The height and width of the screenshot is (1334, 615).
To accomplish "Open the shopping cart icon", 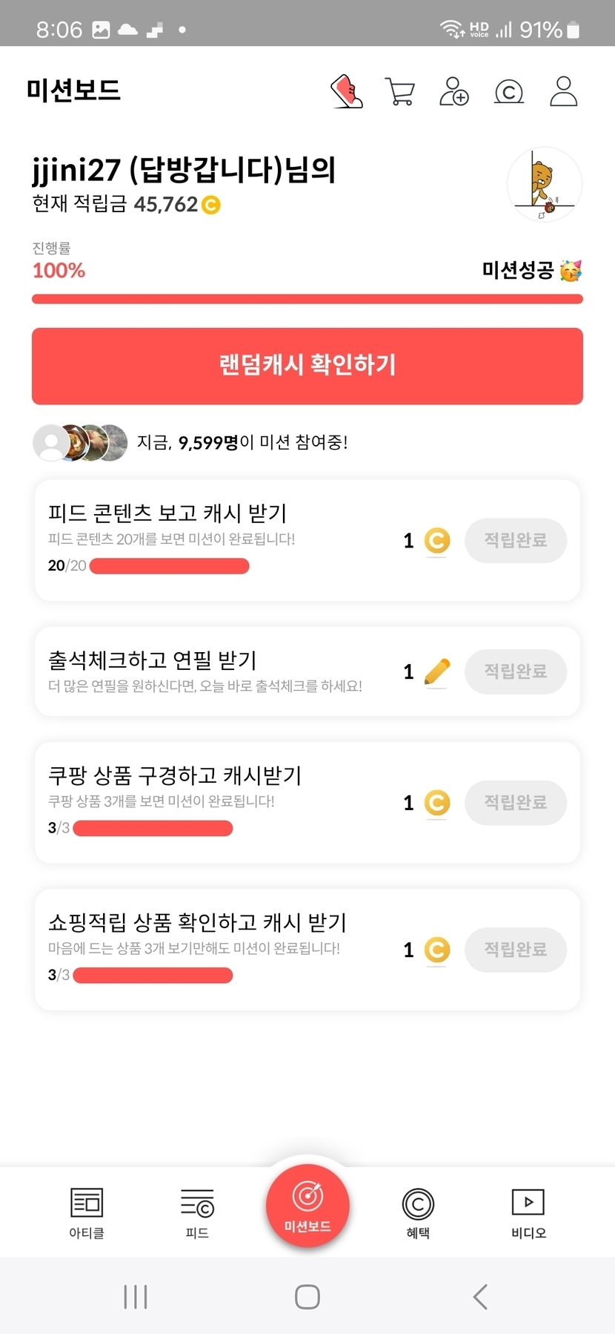I will coord(400,92).
